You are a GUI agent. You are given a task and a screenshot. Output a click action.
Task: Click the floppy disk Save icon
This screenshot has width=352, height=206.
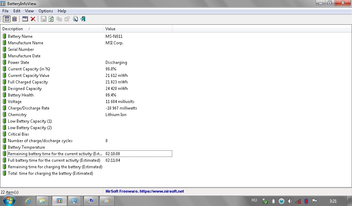click(44, 19)
